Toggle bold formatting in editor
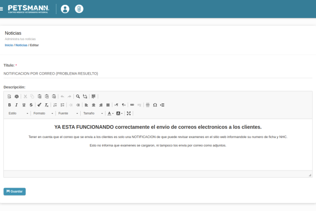The image size is (316, 211). (9, 105)
